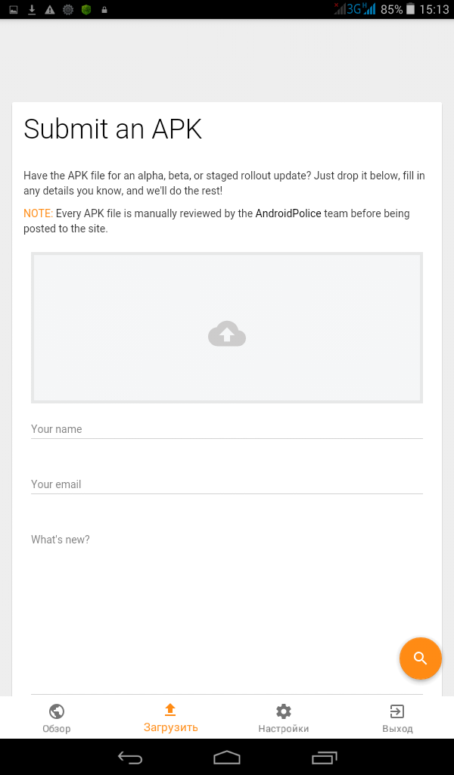Tap the picture notification icon in status bar
Image resolution: width=454 pixels, height=775 pixels.
14,9
